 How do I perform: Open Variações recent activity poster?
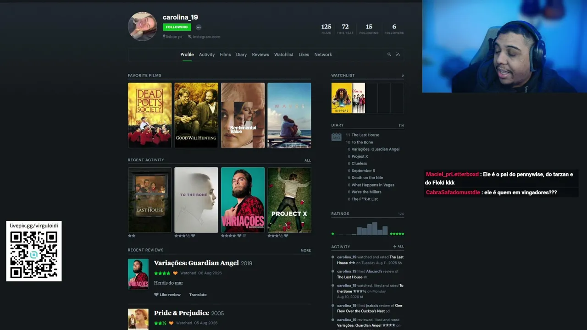(x=243, y=200)
